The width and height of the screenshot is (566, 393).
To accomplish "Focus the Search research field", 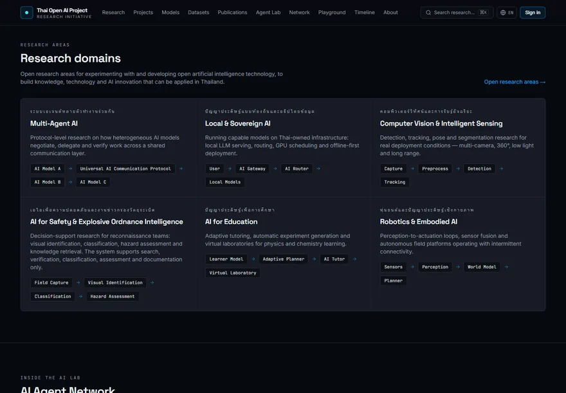I will click(x=457, y=13).
